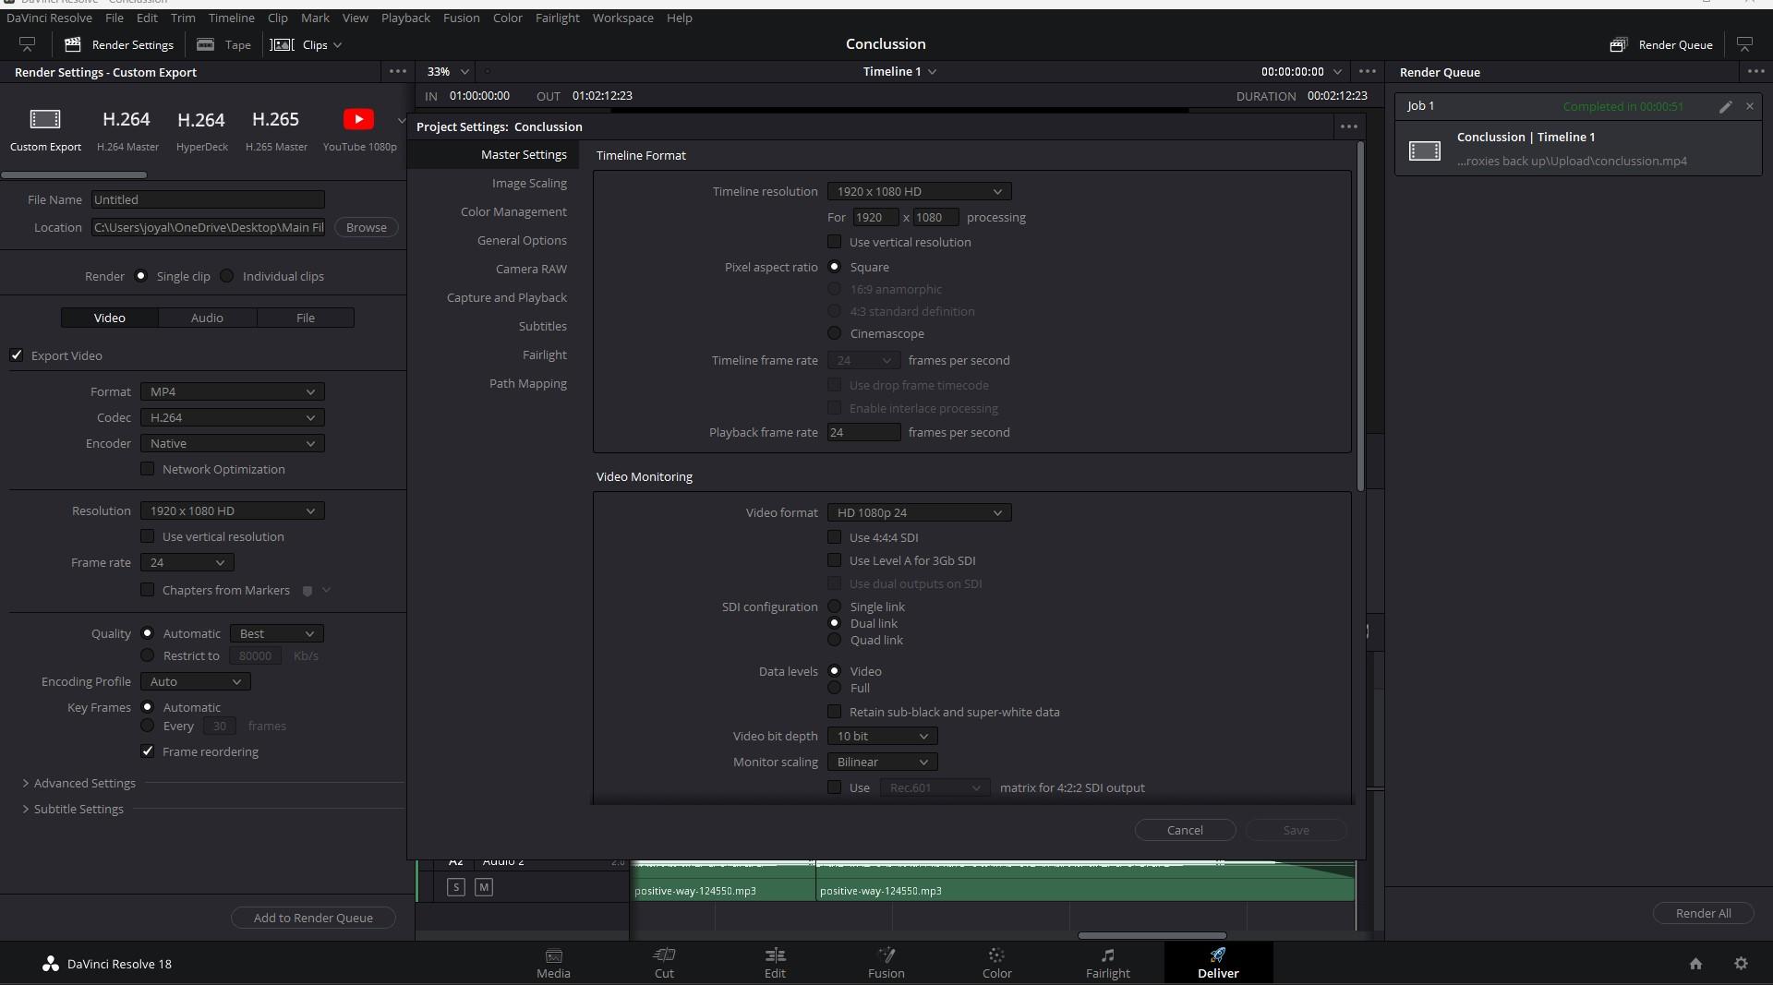The height and width of the screenshot is (985, 1773).
Task: Choose Cinemascope pixel aspect ratio
Action: 834,333
